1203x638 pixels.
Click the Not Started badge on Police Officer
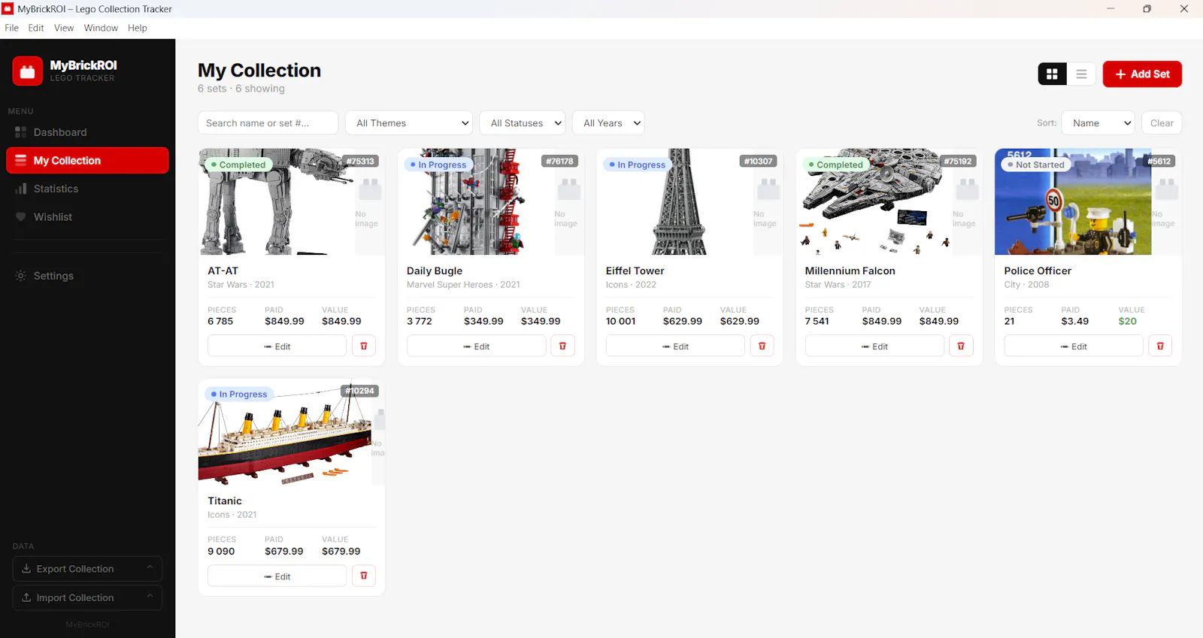click(1035, 165)
